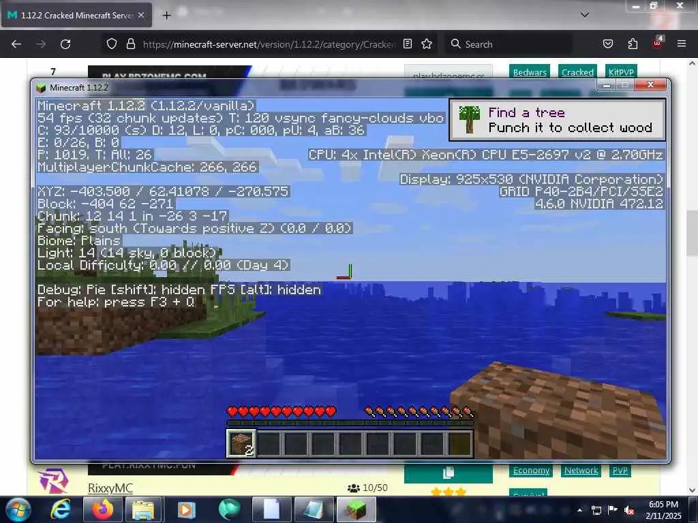Select the 1.12.2 Cracked Minecraft Server tab
Screen dimensions: 698x523
[x=77, y=15]
